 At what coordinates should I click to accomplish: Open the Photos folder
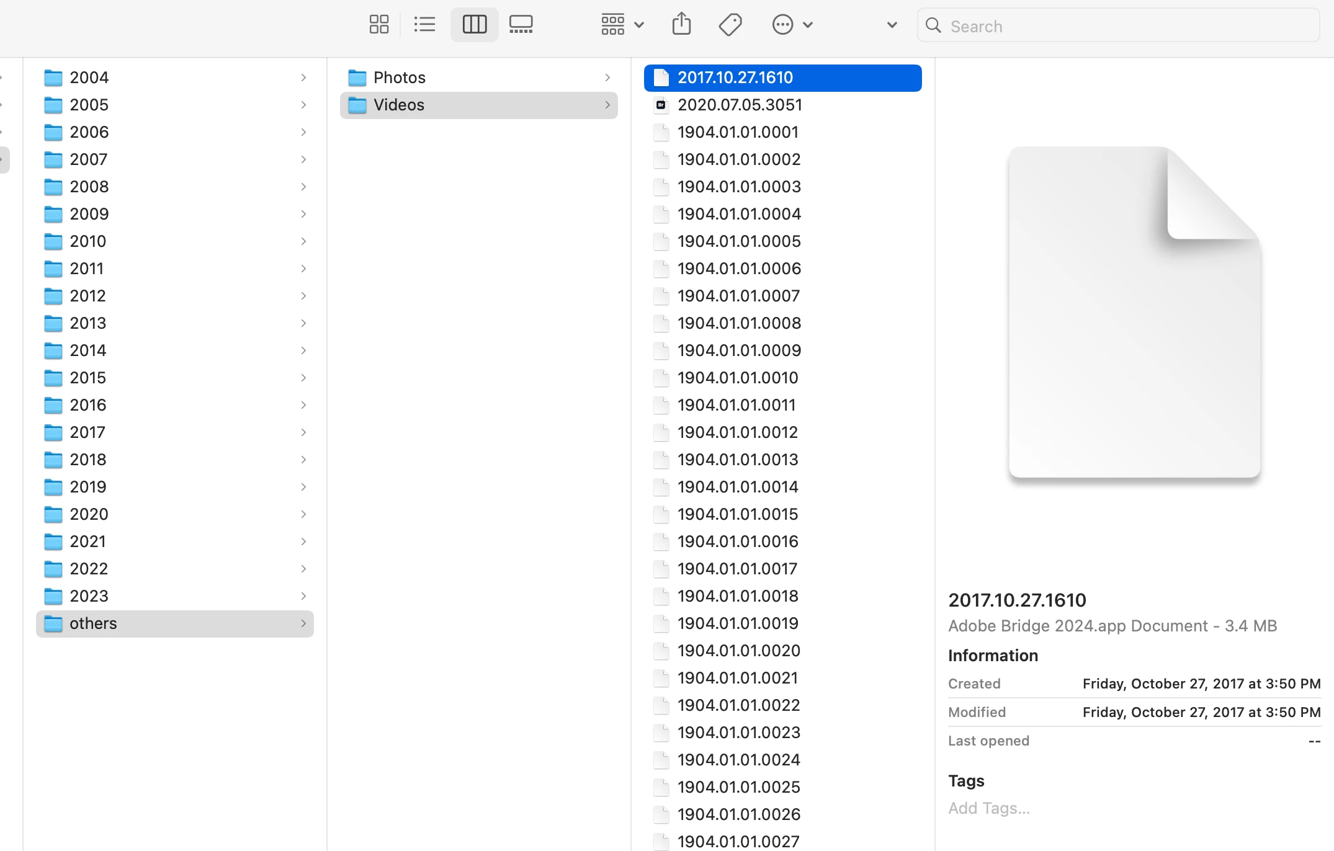point(400,78)
